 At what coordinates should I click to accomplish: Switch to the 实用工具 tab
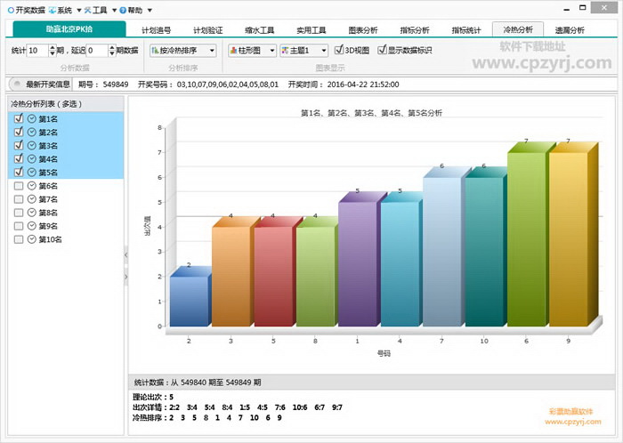pyautogui.click(x=311, y=30)
